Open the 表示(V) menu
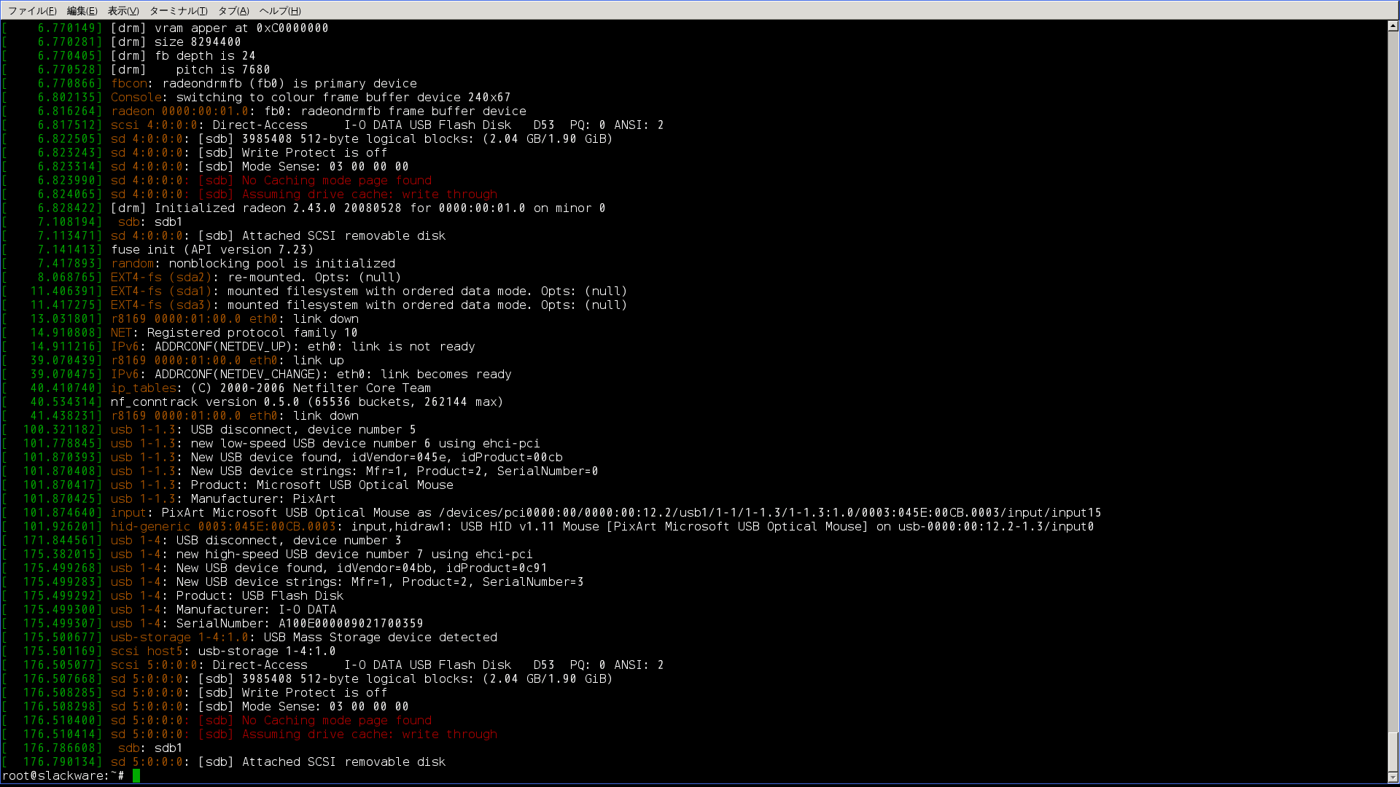1400x787 pixels. [122, 10]
